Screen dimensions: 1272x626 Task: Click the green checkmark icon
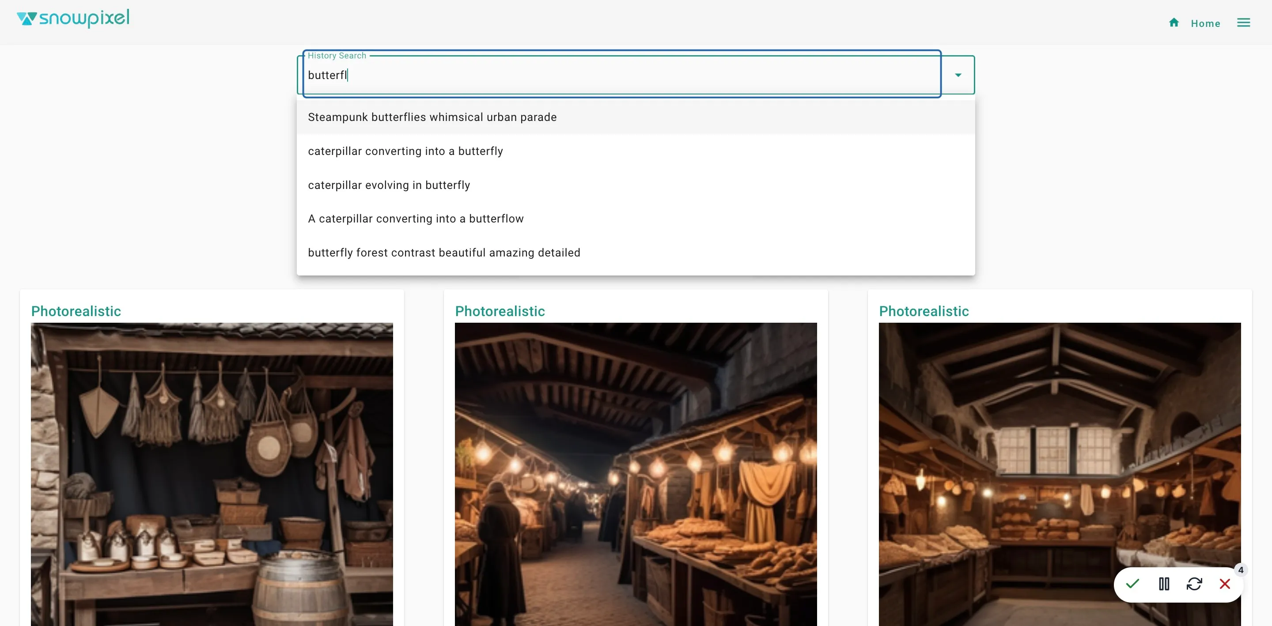tap(1132, 584)
